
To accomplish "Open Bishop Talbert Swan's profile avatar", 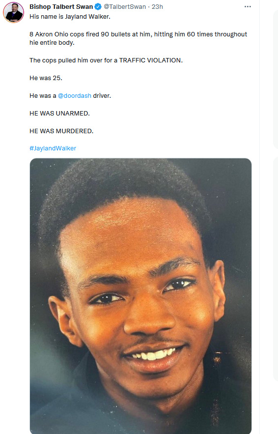I will click(x=13, y=12).
